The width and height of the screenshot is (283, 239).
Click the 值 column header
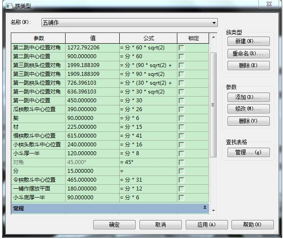click(x=92, y=38)
